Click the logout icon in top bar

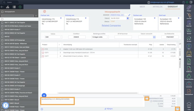191,2
